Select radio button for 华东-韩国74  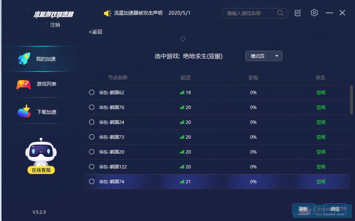[92, 181]
